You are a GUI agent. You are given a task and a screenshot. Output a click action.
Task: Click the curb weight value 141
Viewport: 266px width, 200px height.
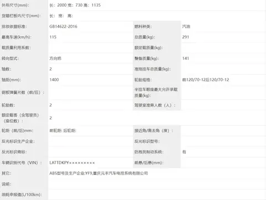(186, 58)
